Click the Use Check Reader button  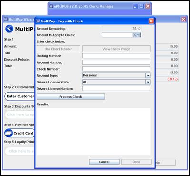pyautogui.click(x=59, y=49)
